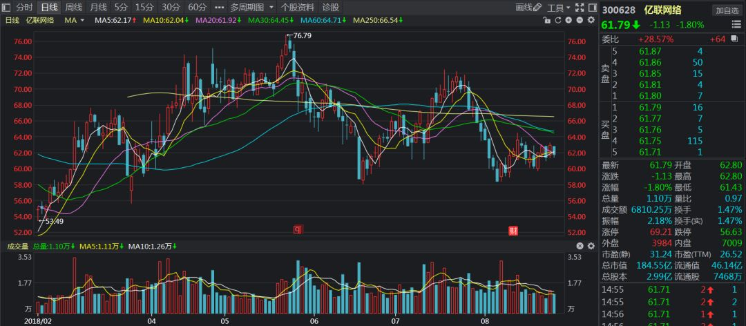Click the chart refresh icon
This screenshot has width=746, height=326.
(557, 20)
